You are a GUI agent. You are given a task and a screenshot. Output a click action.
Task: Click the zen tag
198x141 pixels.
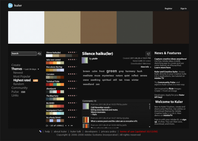point(98,84)
